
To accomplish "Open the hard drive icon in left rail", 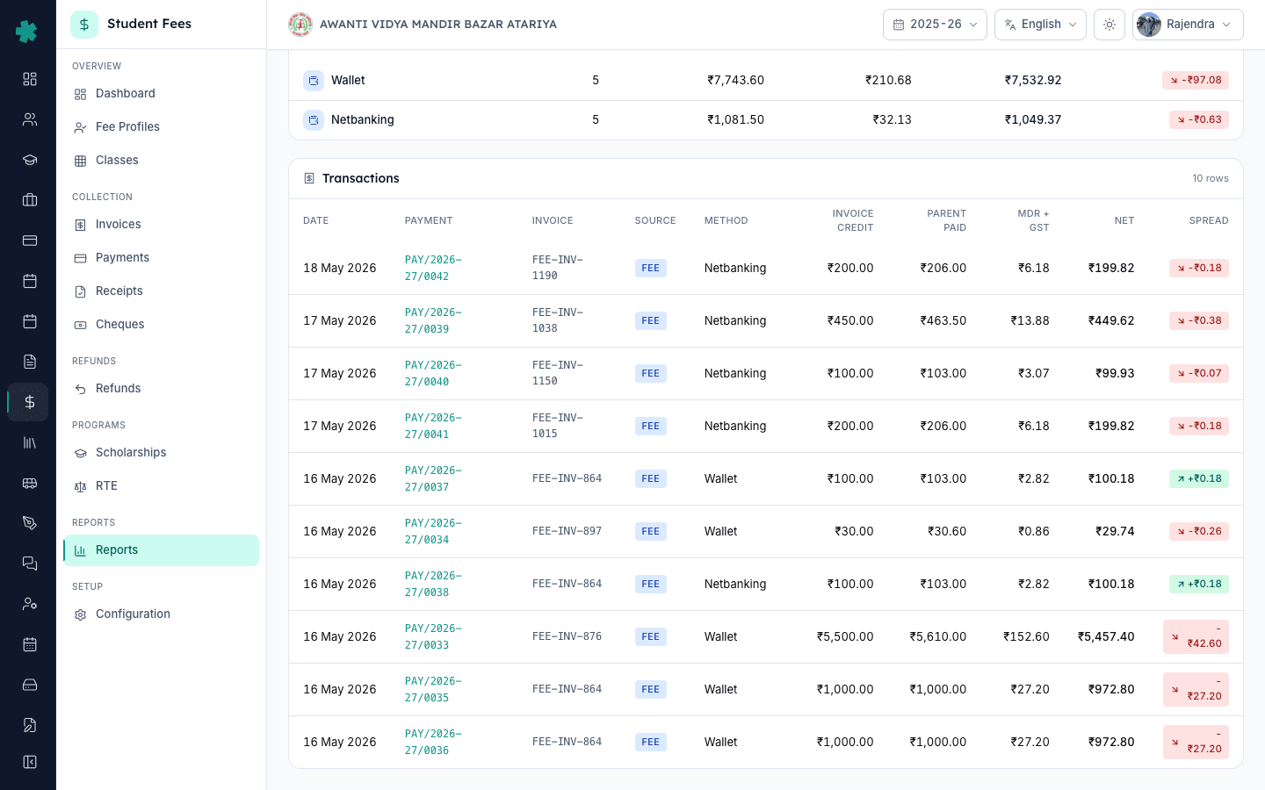I will pos(30,685).
